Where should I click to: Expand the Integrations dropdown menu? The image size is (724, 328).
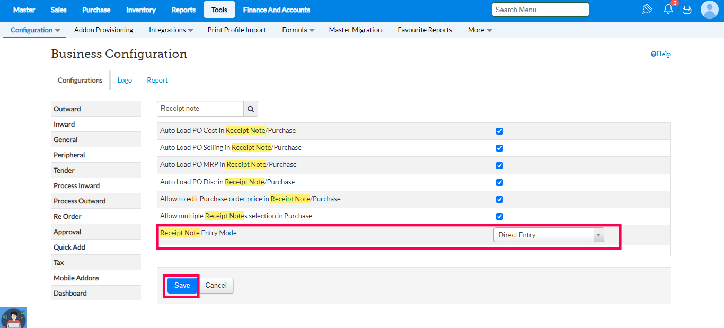tap(171, 30)
